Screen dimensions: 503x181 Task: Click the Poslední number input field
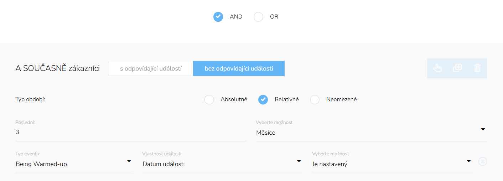pyautogui.click(x=131, y=132)
